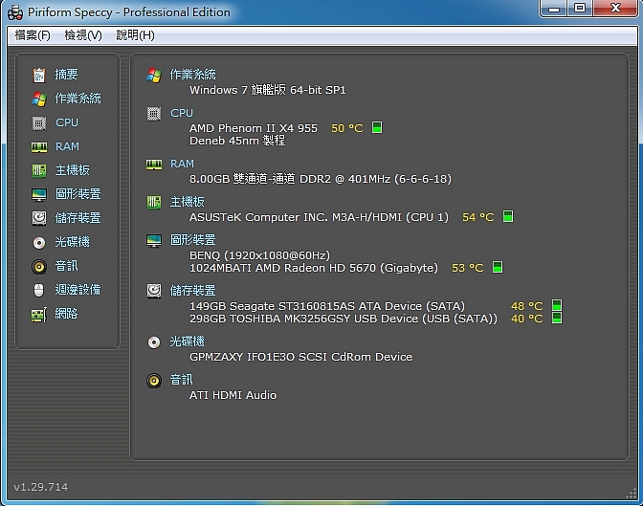Minimize the Speccy window
Viewport: 643px width, 506px height.
(x=554, y=9)
